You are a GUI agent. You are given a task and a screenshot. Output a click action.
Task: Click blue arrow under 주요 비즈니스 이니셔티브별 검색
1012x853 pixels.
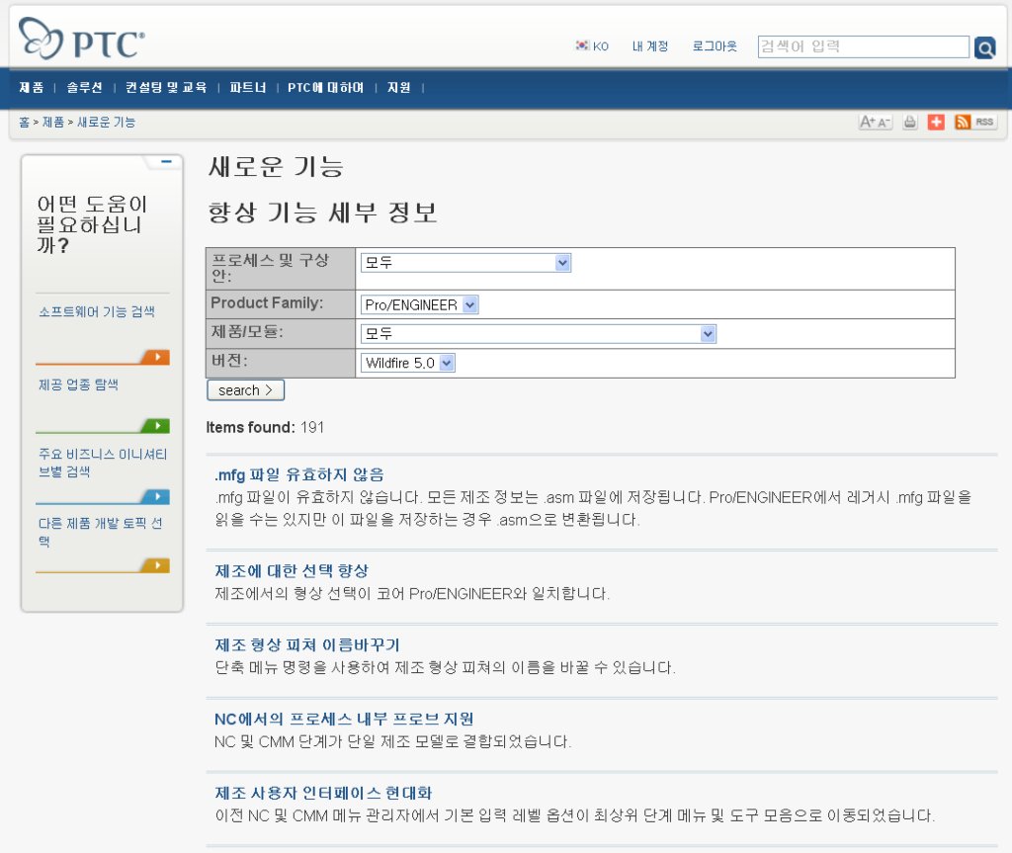click(155, 496)
